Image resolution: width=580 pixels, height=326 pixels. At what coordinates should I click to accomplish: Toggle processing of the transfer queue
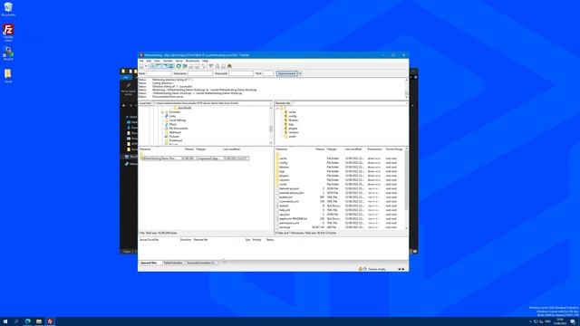[185, 66]
